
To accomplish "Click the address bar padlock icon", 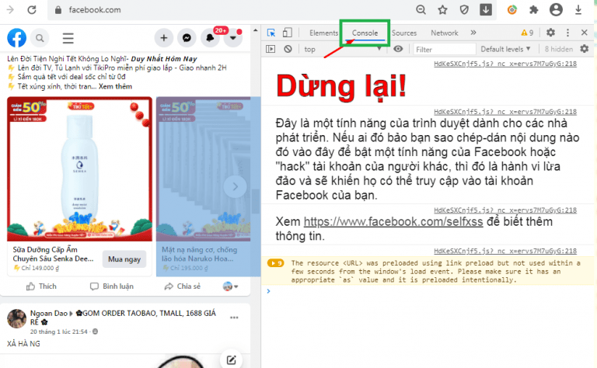I will point(58,10).
